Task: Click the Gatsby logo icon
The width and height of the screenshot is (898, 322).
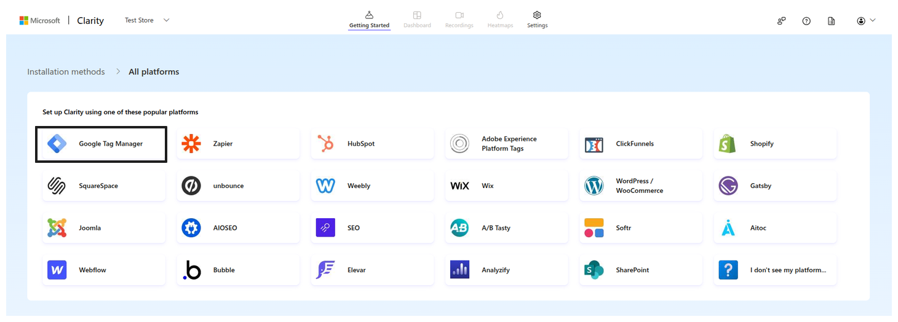Action: (728, 186)
